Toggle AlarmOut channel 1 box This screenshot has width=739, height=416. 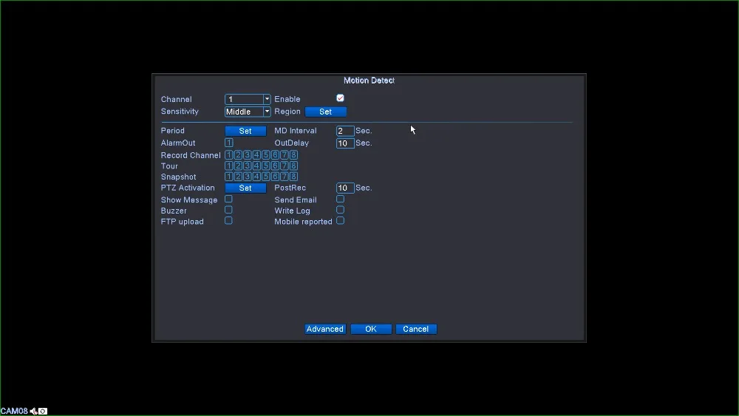coord(229,143)
